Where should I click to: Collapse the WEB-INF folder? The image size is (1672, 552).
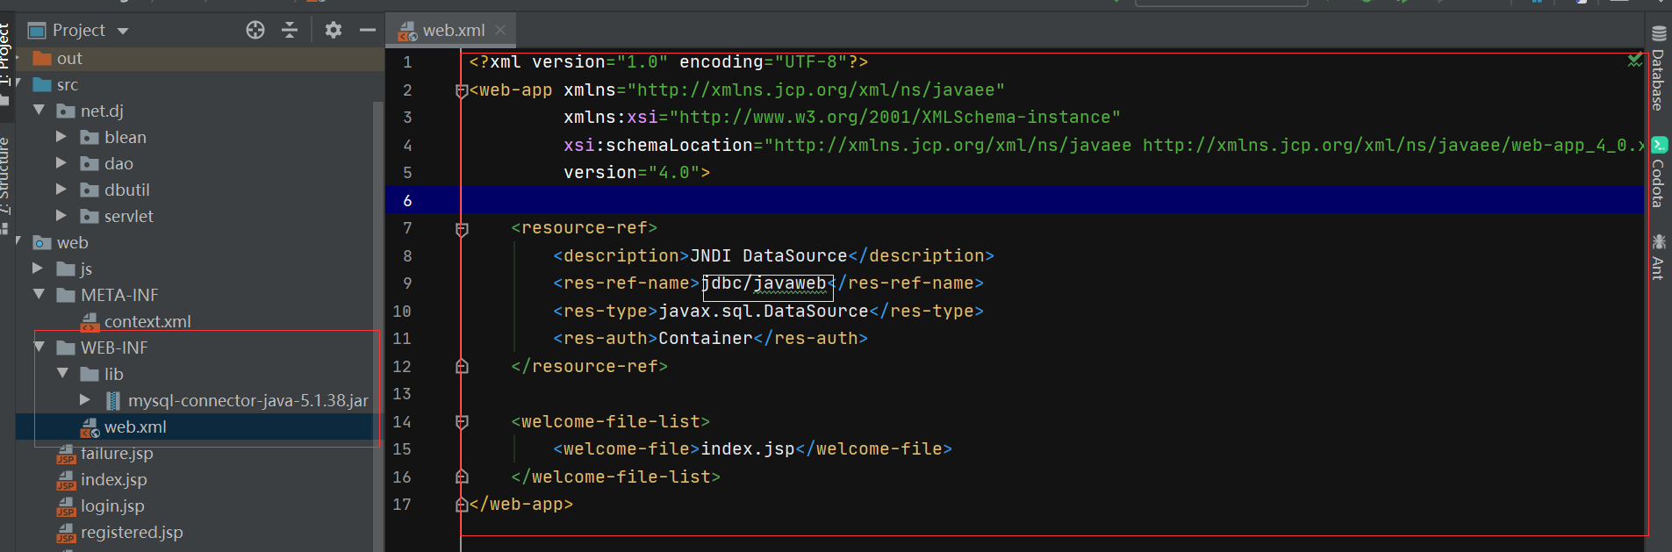coord(39,348)
